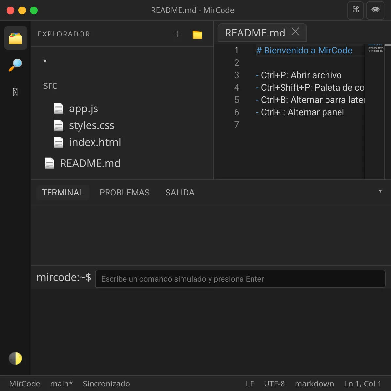The width and height of the screenshot is (391, 391).
Task: Click the mircode:~$ prompt label
Action: (64, 277)
